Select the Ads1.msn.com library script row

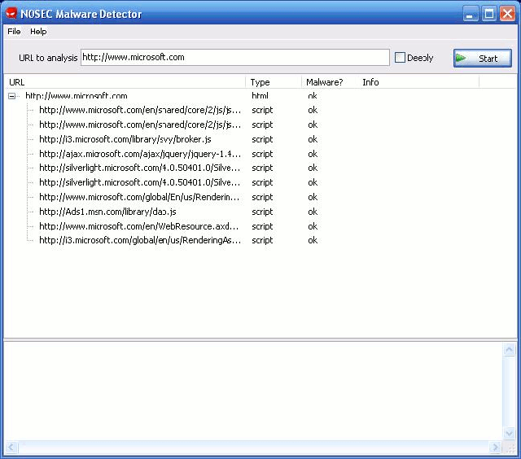(107, 212)
